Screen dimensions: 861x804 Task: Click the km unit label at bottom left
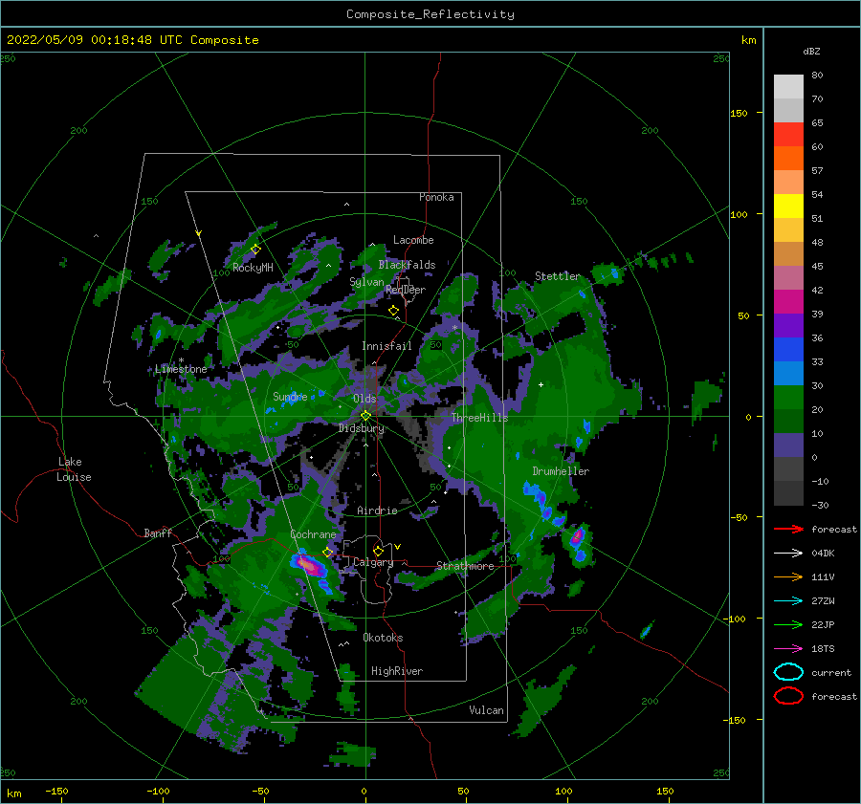click(13, 793)
